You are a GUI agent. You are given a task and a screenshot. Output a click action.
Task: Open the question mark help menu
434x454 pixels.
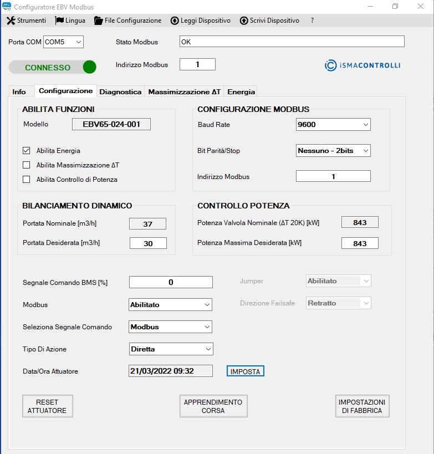(x=312, y=21)
